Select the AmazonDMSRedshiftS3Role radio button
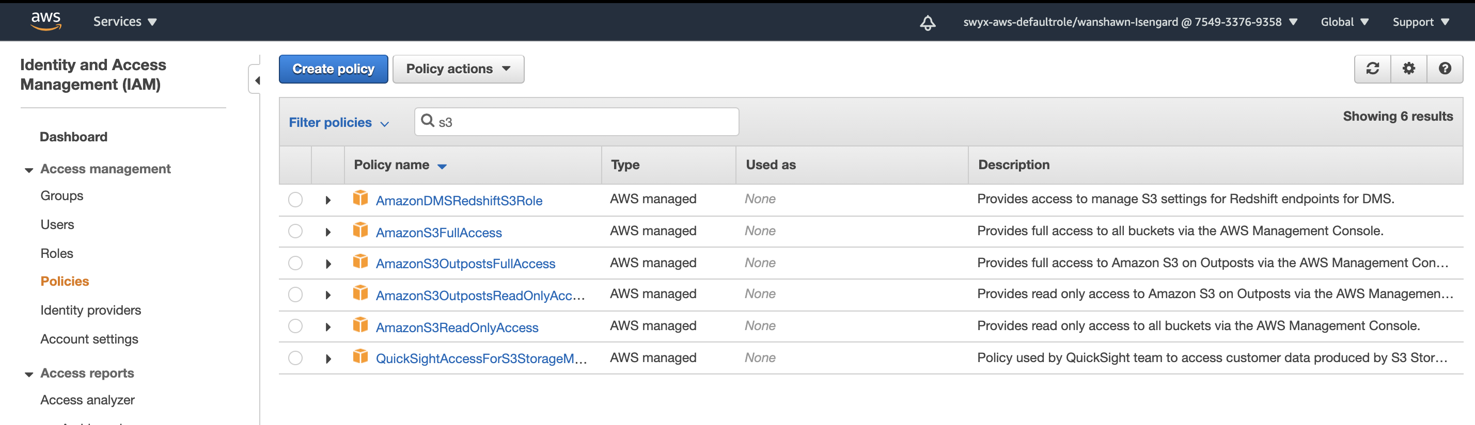Screen dimensions: 1475x425 click(x=295, y=200)
